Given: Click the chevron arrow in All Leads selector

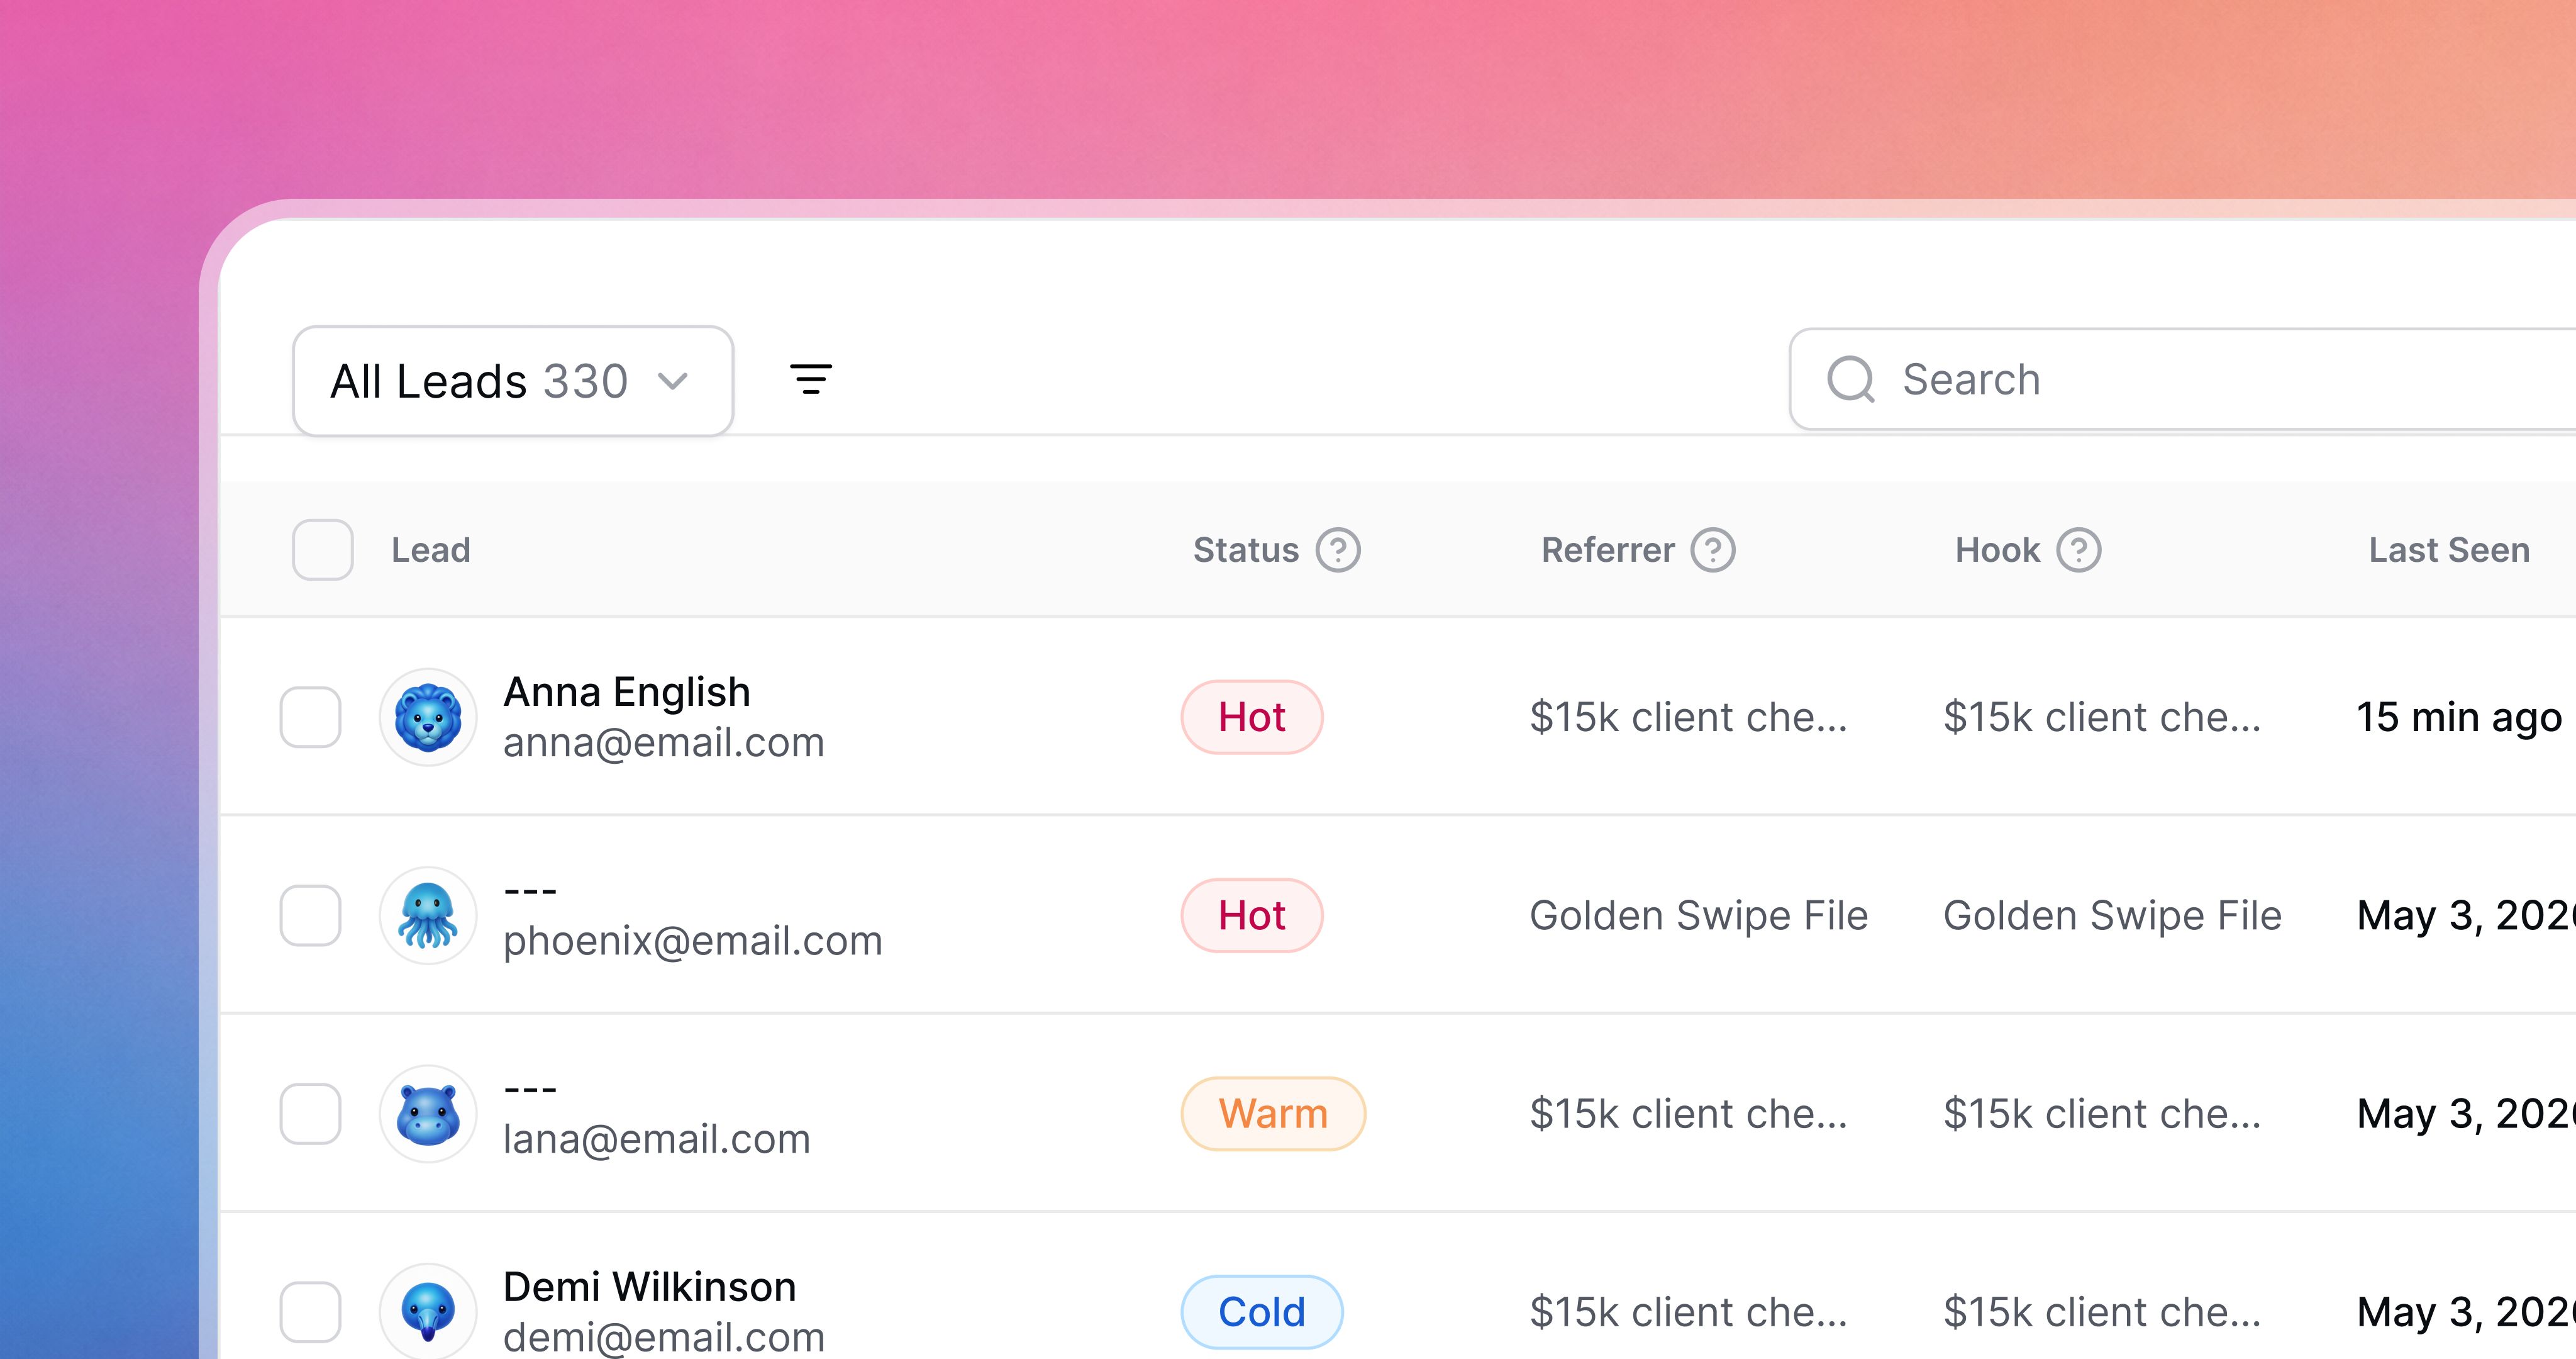Looking at the screenshot, I should [673, 381].
